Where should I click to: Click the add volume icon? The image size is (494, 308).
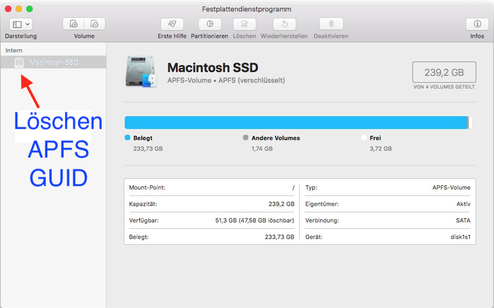tap(74, 24)
